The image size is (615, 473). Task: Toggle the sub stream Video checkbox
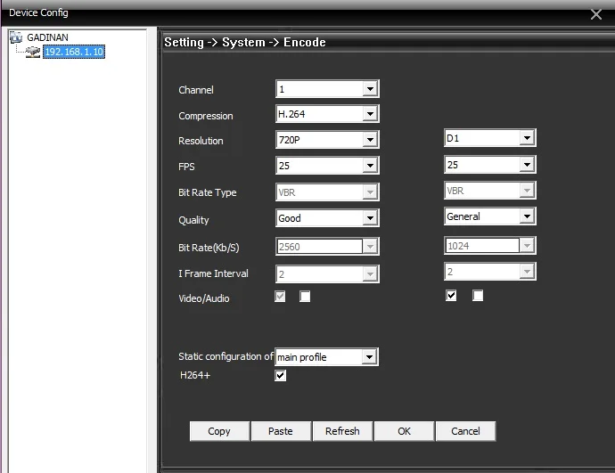451,295
